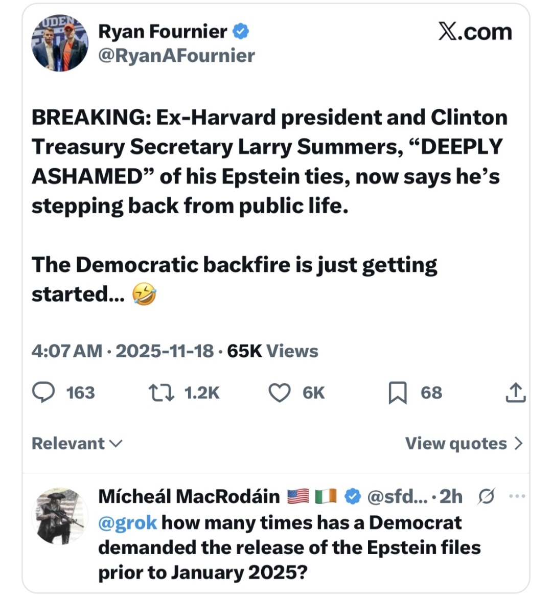Click Ryan Fournier's blue verified badge
The image size is (552, 595).
[x=241, y=32]
